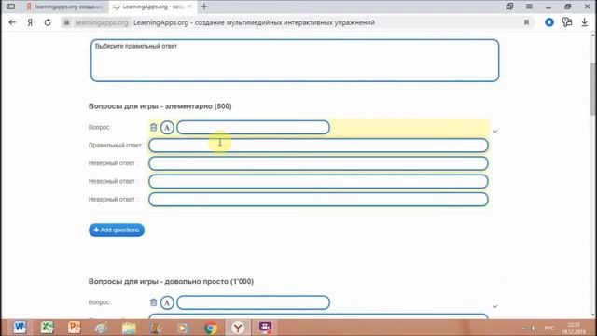Open the Yandex home button
This screenshot has height=336, width=597.
tap(30, 22)
